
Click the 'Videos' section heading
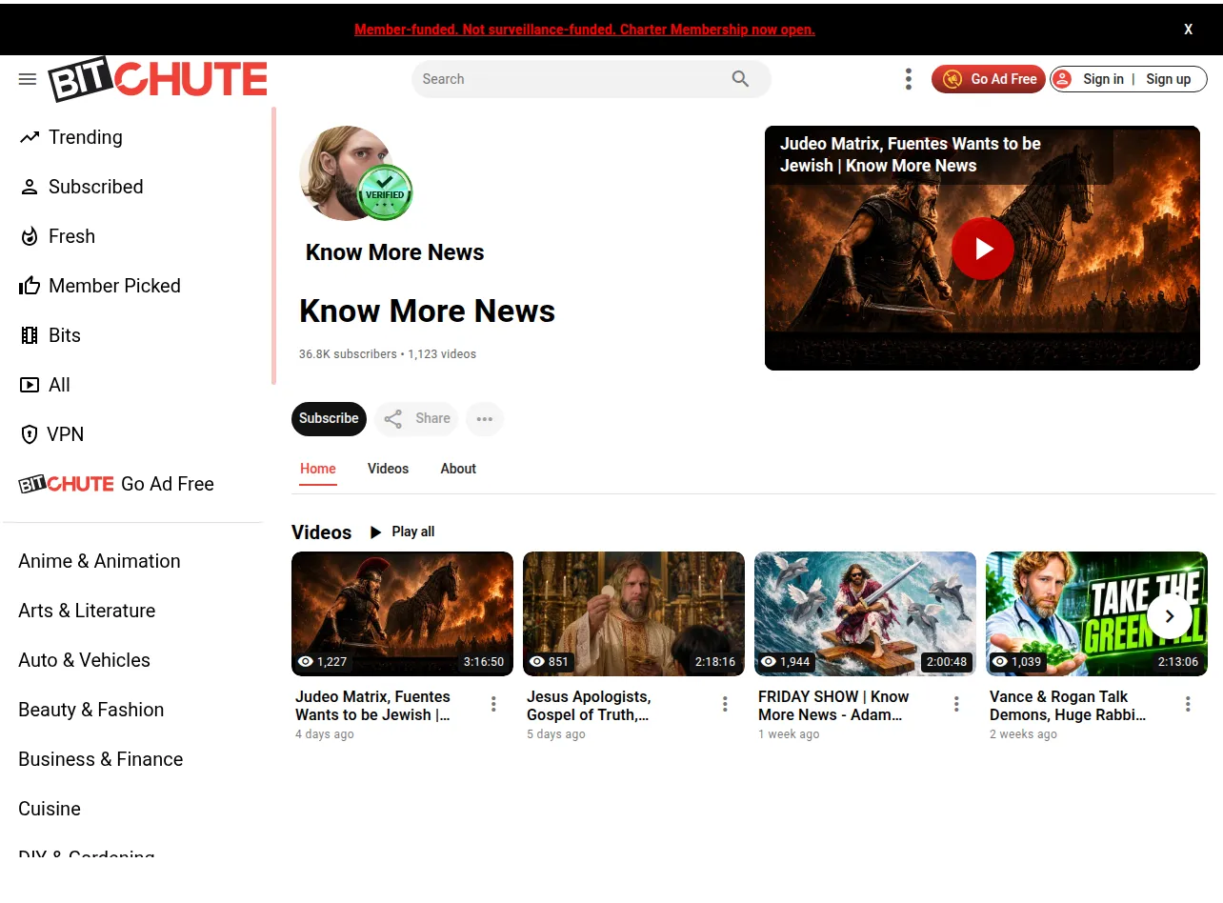tap(321, 532)
